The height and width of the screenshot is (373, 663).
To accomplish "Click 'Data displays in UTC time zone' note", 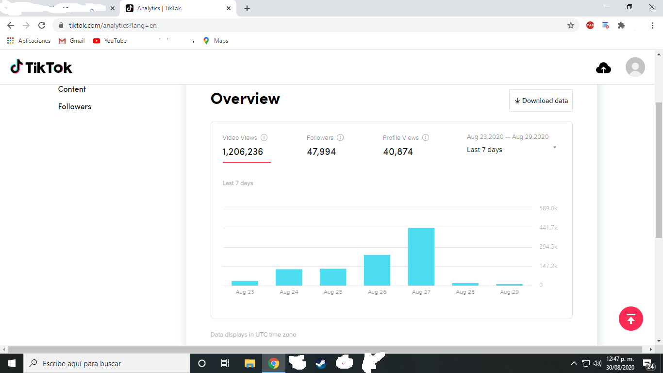I will (253, 335).
